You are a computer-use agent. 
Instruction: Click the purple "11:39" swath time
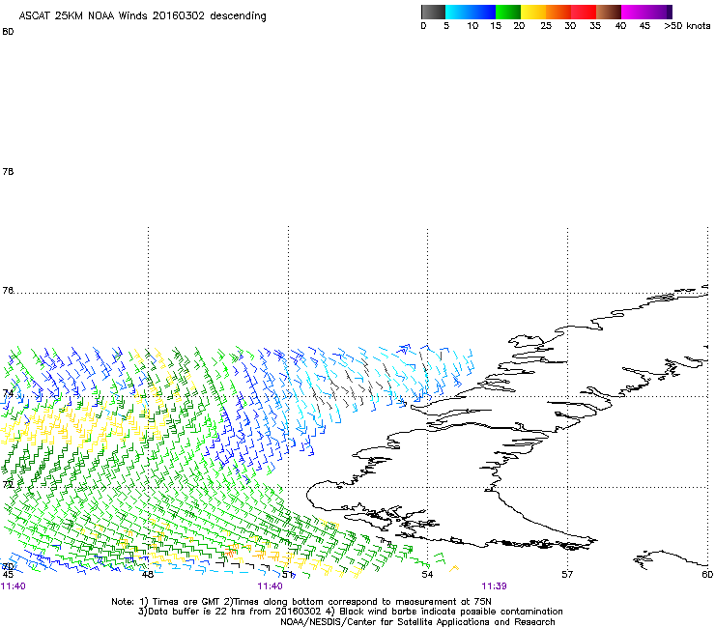point(495,586)
